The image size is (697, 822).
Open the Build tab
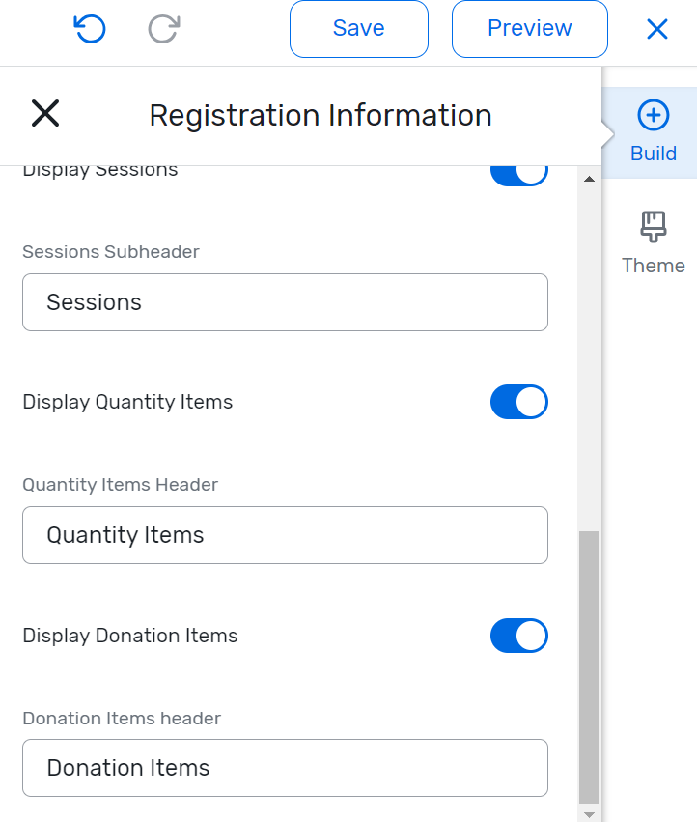(653, 133)
